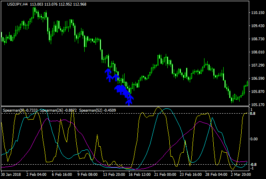Select the Spearman(26) -0.8872 indicator label

(58, 110)
